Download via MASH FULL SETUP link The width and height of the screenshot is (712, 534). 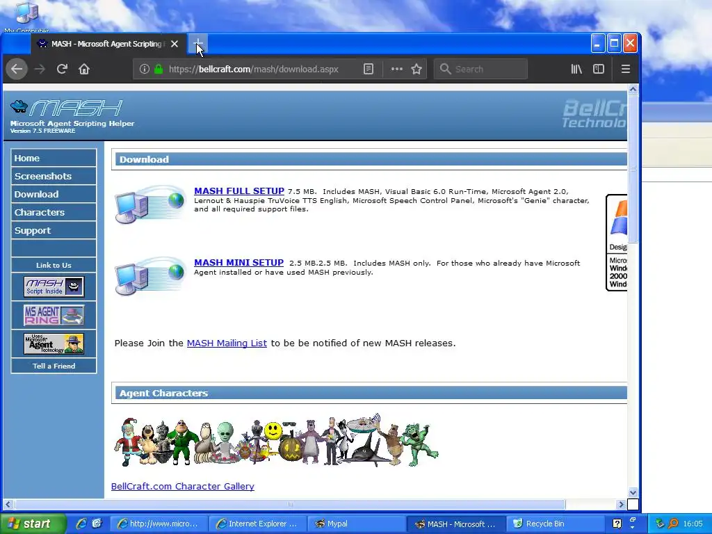pos(239,191)
